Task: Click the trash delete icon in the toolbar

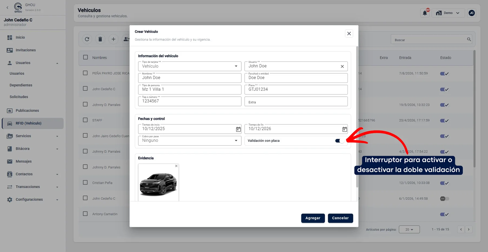Action: (x=100, y=39)
